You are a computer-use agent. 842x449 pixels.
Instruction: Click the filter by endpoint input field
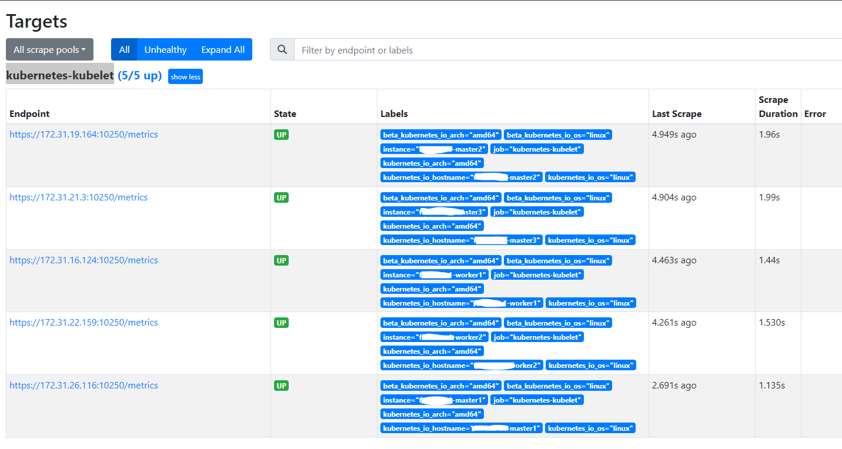tap(564, 50)
